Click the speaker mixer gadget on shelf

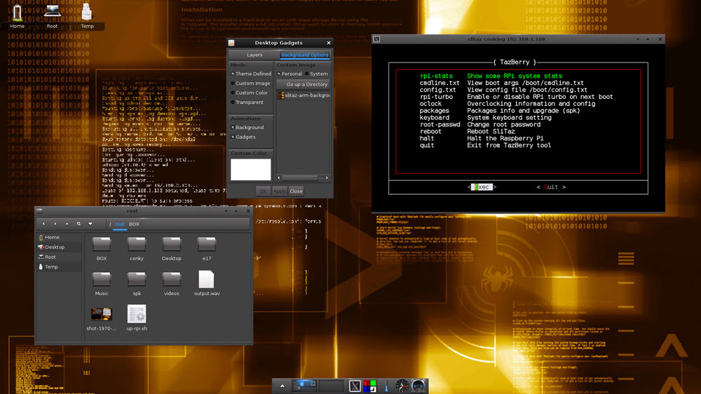point(418,386)
